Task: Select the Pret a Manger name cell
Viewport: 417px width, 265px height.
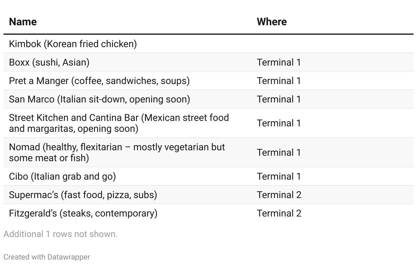Action: (x=99, y=81)
